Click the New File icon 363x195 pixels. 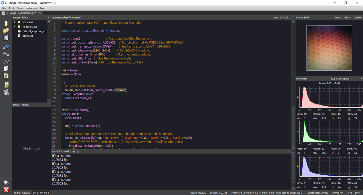pos(6,24)
